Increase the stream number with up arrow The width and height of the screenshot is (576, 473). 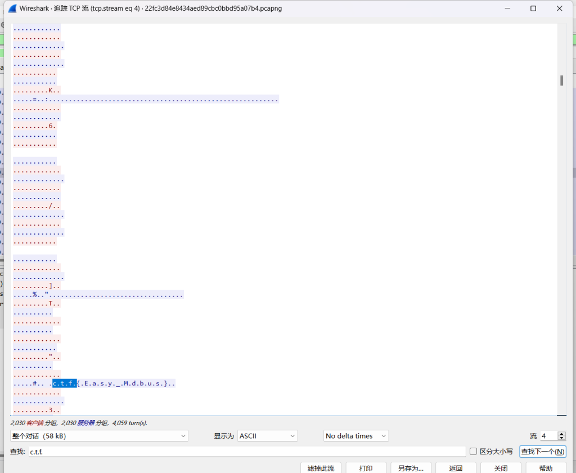tap(562, 434)
